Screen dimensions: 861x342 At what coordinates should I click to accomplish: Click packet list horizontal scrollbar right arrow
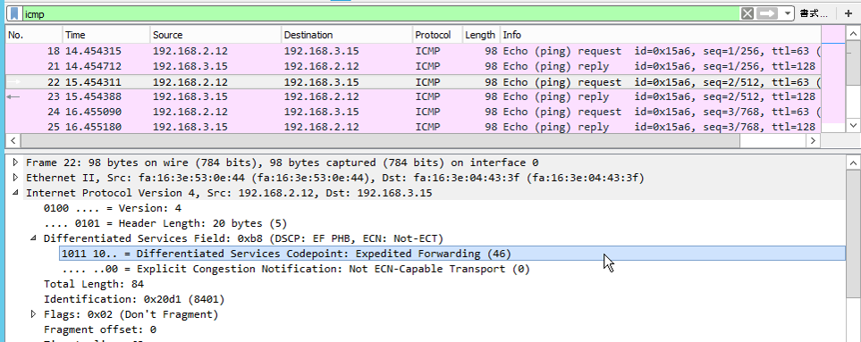[814, 141]
